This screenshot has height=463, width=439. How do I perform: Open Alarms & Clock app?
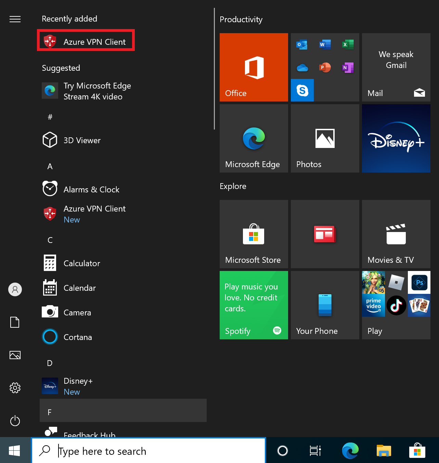pyautogui.click(x=123, y=190)
